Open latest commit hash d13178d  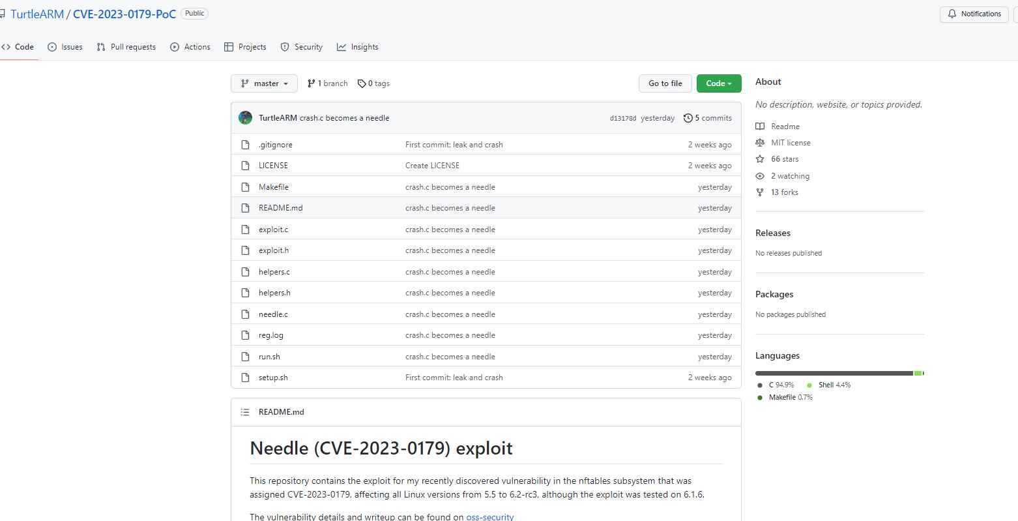pyautogui.click(x=623, y=119)
